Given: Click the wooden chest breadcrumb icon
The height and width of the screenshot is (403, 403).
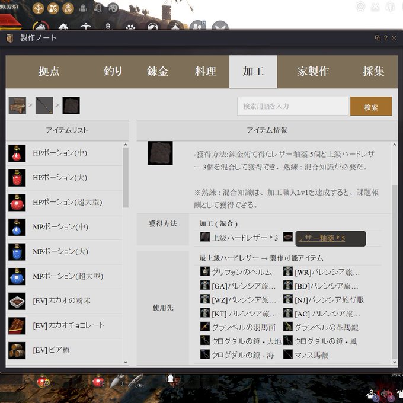Looking at the screenshot, I should pyautogui.click(x=17, y=105).
